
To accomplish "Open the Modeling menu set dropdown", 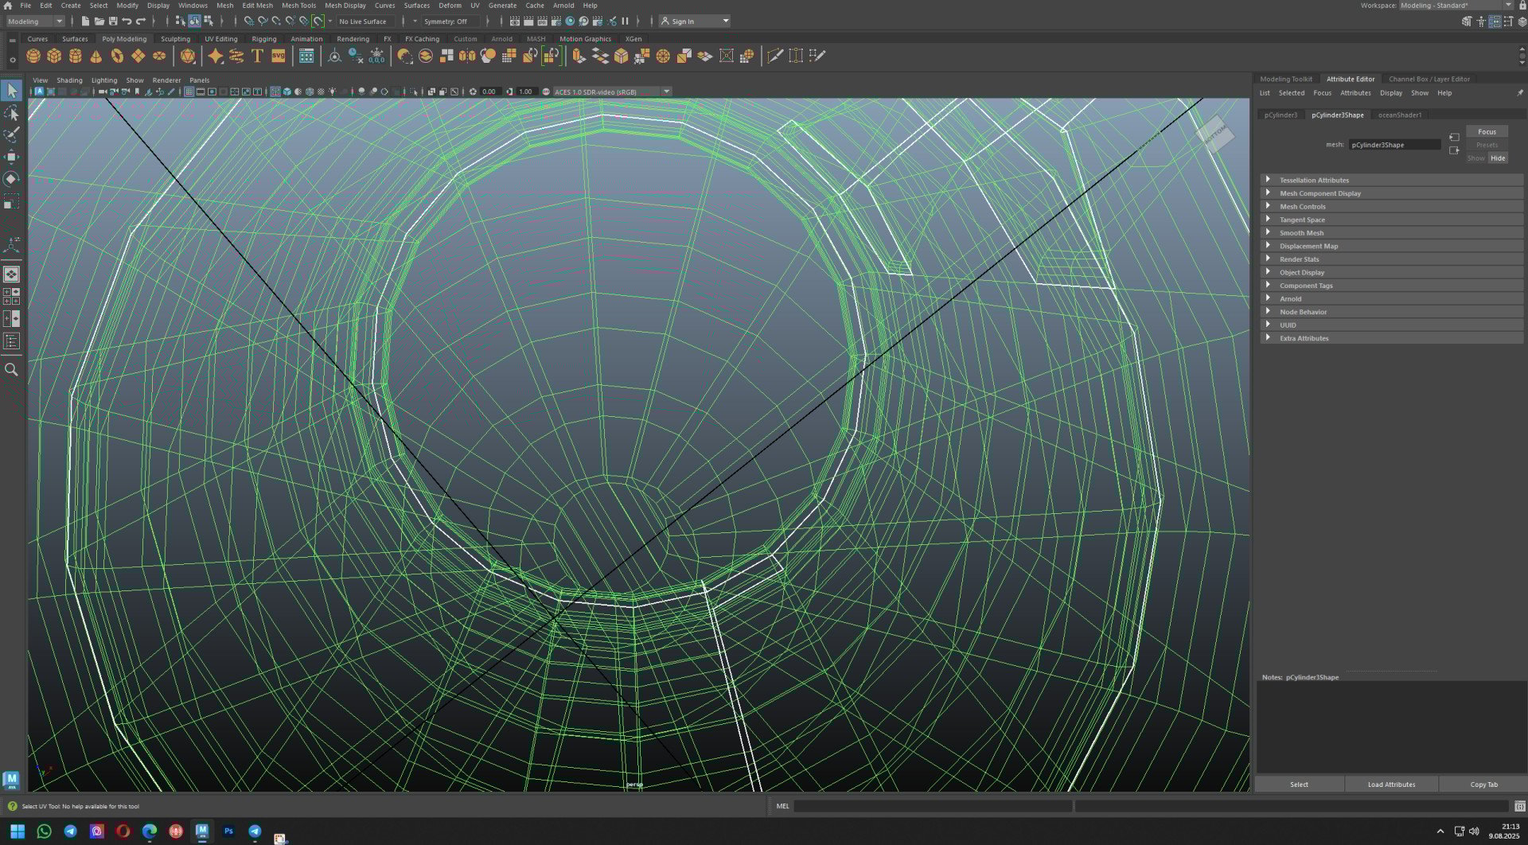I will pyautogui.click(x=35, y=21).
